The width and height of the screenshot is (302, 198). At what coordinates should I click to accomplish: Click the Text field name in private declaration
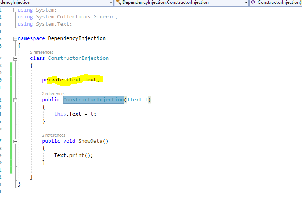[90, 80]
